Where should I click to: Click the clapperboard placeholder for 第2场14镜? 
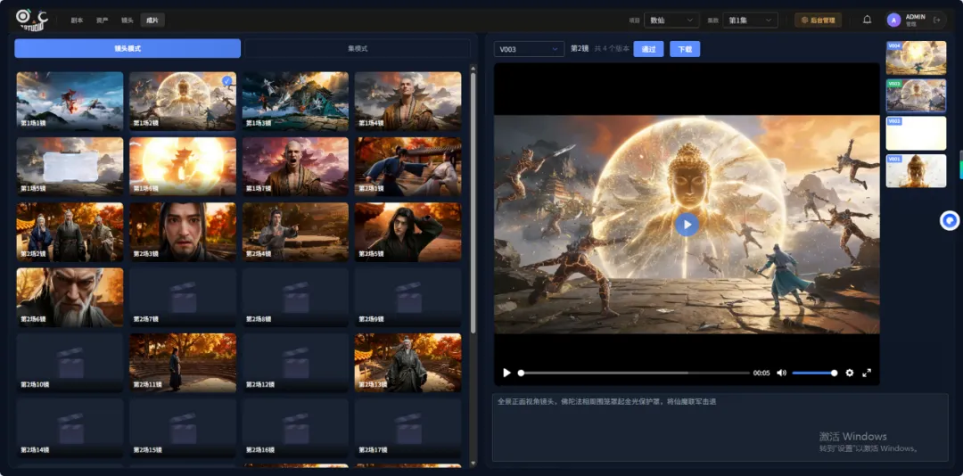click(70, 428)
